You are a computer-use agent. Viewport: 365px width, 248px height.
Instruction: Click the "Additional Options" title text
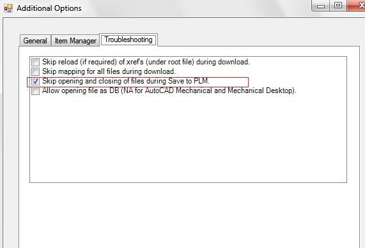(49, 8)
